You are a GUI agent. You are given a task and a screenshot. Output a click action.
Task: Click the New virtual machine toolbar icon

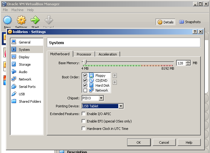pyautogui.click(x=7, y=20)
